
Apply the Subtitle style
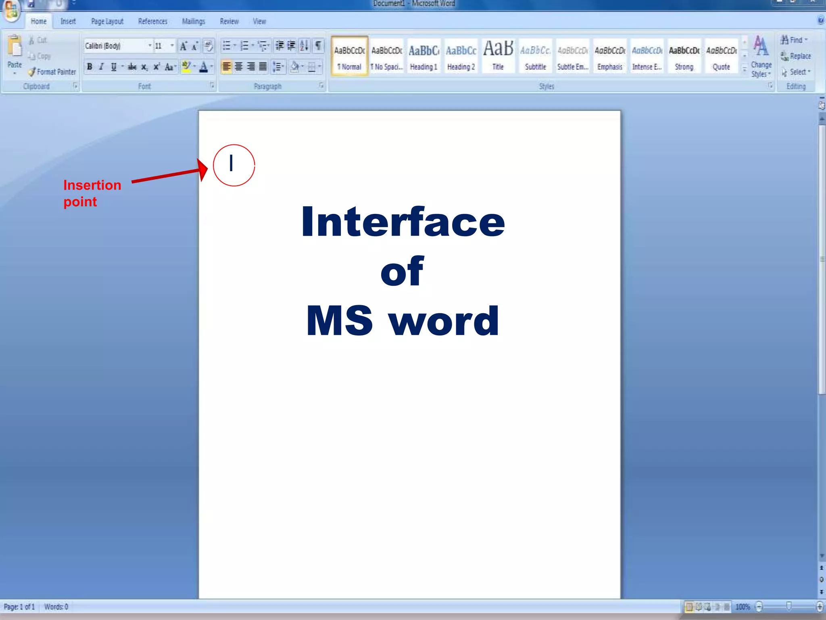click(535, 56)
